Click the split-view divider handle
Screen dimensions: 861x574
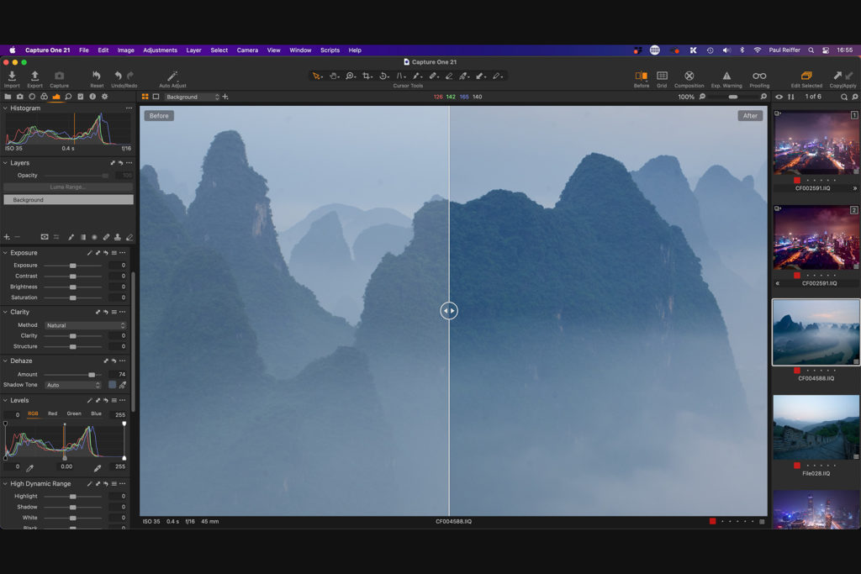(449, 311)
